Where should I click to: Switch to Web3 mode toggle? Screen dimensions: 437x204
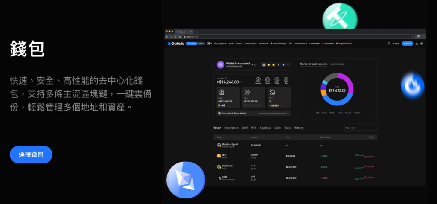tap(201, 44)
